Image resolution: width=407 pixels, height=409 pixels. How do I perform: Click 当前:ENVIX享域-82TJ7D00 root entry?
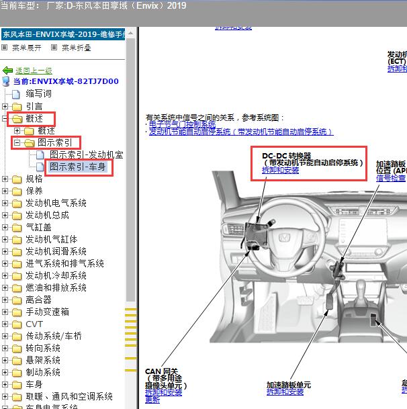tap(66, 81)
